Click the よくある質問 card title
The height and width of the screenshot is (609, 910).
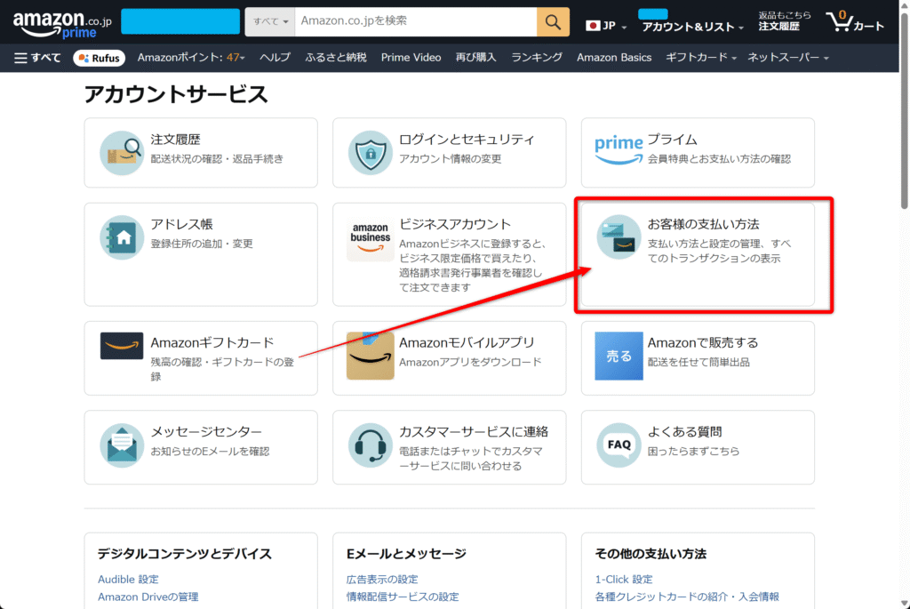[685, 432]
